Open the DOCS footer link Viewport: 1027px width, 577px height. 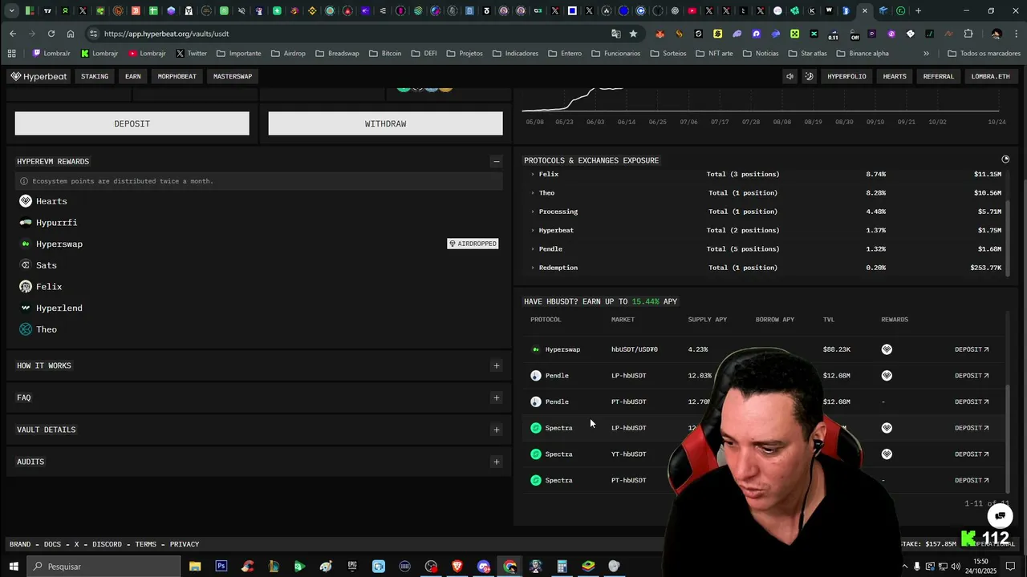point(52,544)
